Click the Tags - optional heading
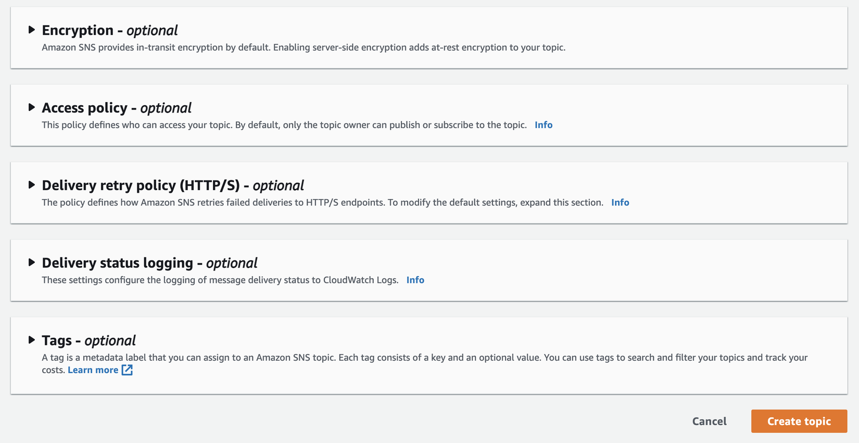The image size is (859, 443). [x=89, y=341]
